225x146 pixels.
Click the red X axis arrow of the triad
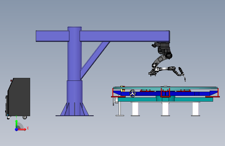coord(22,129)
